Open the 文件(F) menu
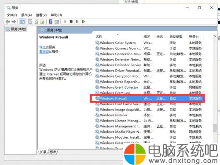Screen dimensions: 220x165 pyautogui.click(x=12, y=15)
